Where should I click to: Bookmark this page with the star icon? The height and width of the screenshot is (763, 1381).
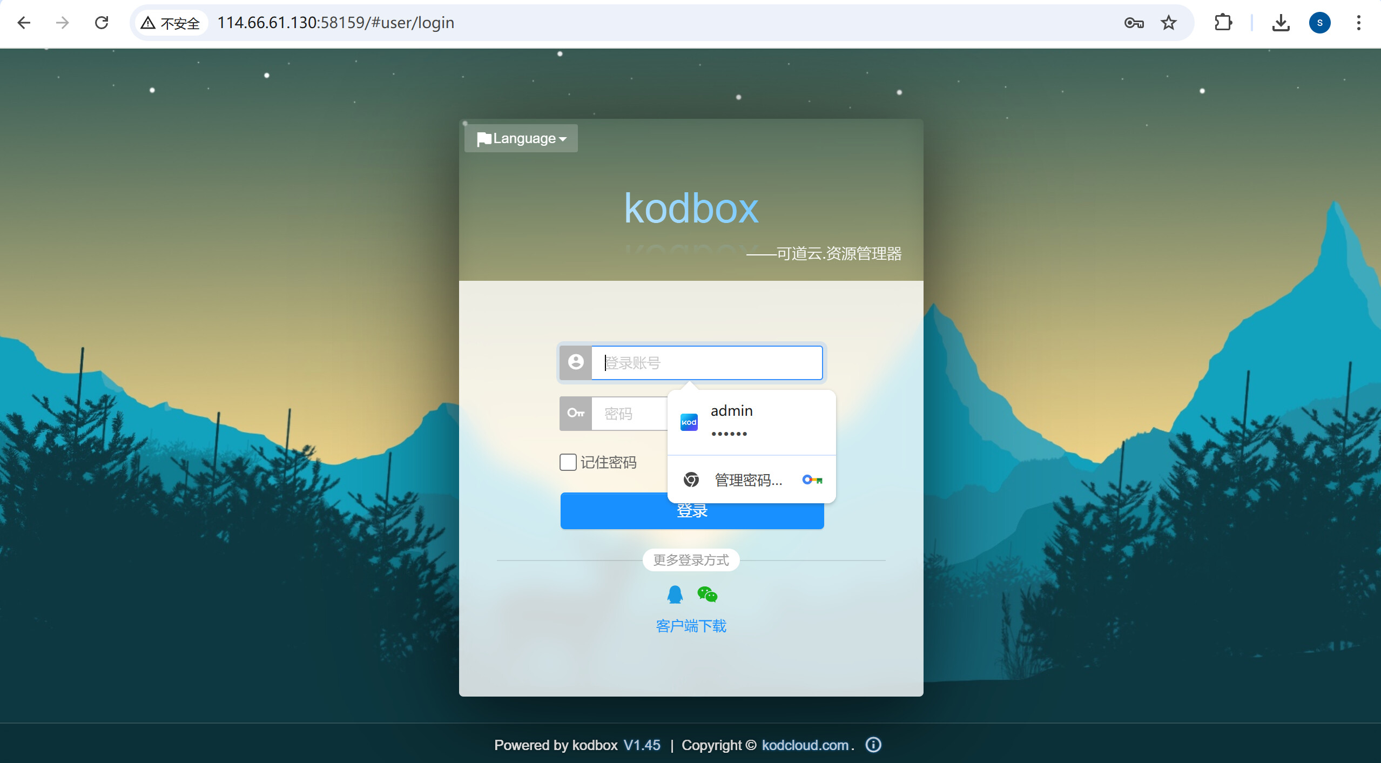click(1169, 23)
